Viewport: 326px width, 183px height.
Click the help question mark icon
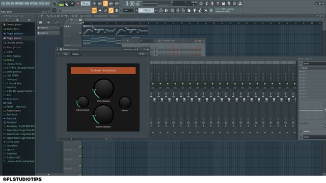(218, 4)
